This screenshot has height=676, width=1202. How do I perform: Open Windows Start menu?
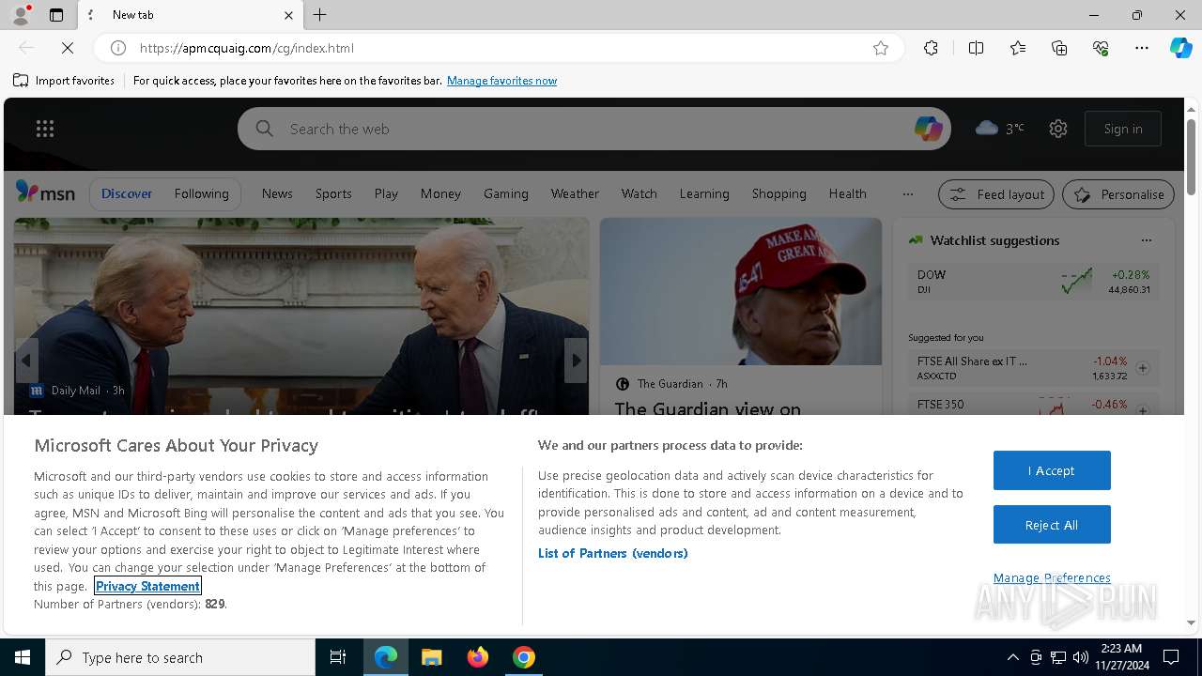coord(23,657)
